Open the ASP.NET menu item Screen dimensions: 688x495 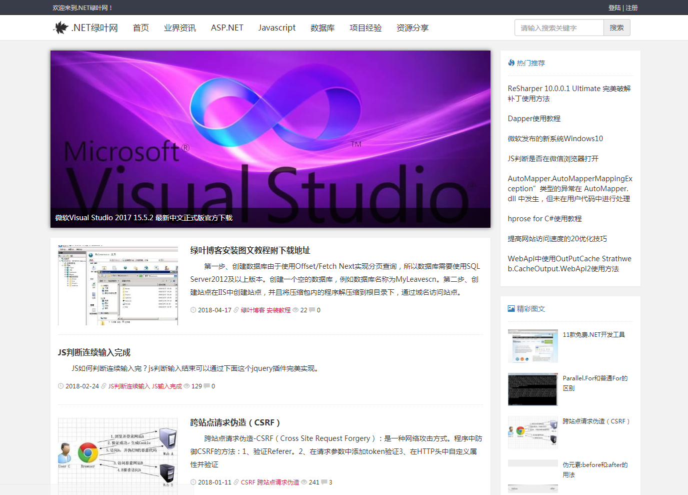click(227, 28)
